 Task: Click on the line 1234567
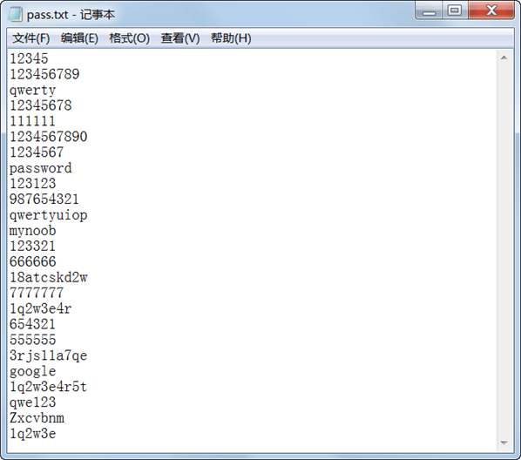[x=37, y=152]
